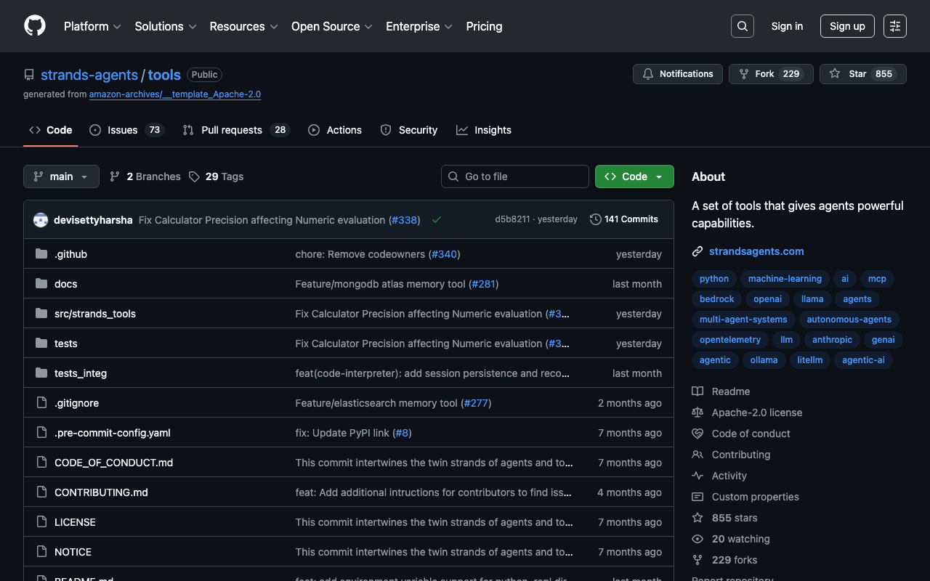
Task: Click the 29 Tags tag icon
Action: (194, 176)
